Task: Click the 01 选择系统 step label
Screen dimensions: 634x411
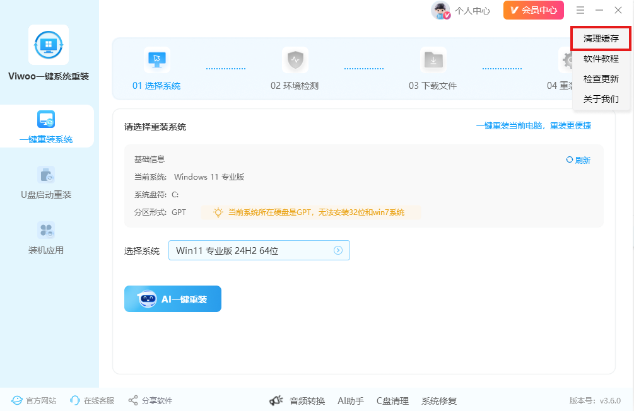Action: (x=156, y=86)
